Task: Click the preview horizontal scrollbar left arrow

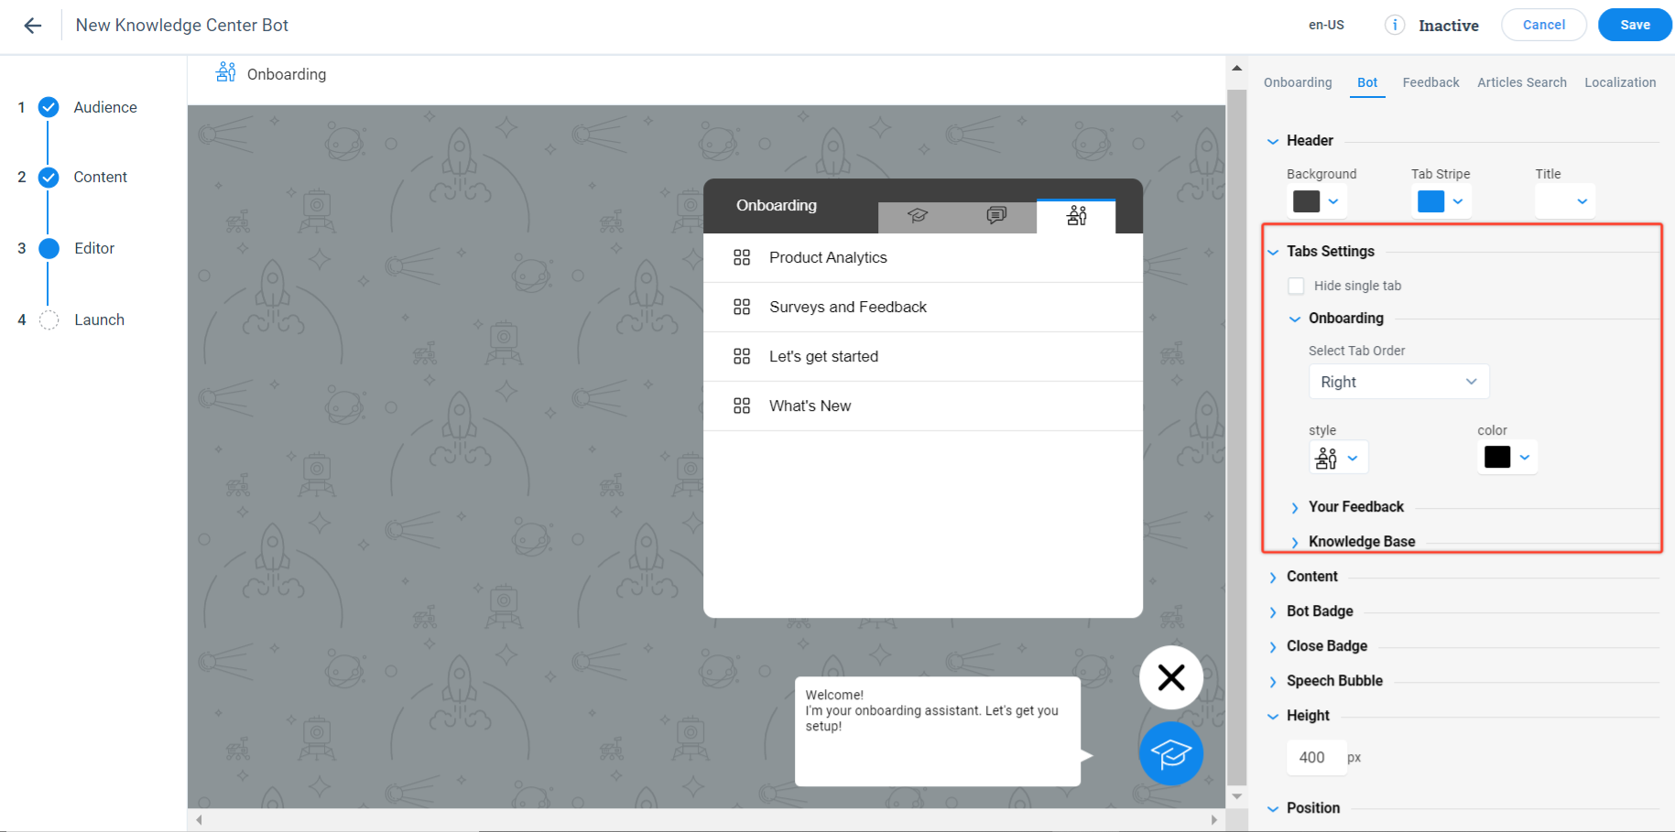Action: [x=199, y=820]
